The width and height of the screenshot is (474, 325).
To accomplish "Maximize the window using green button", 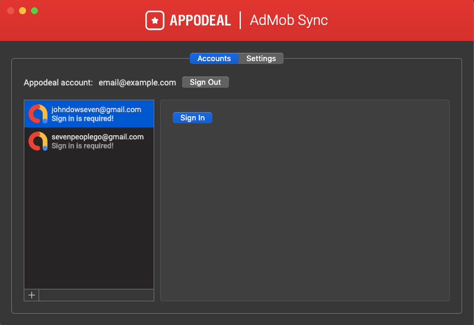I will 34,11.
